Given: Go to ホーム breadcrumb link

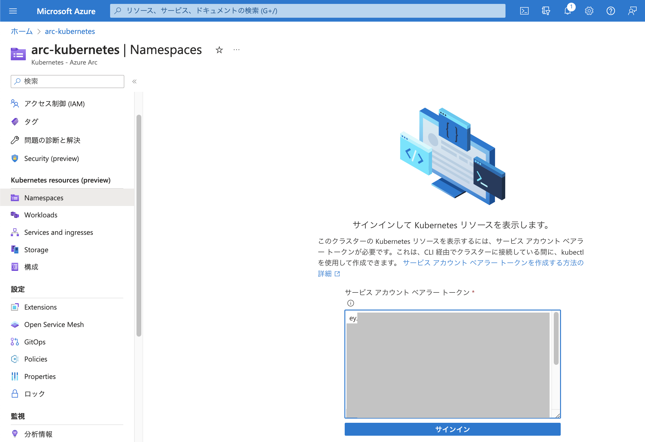Looking at the screenshot, I should coord(22,31).
